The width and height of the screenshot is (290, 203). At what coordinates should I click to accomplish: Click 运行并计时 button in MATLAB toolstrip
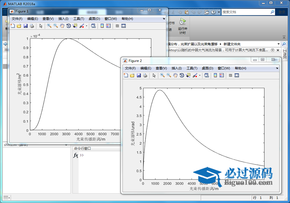point(183,26)
